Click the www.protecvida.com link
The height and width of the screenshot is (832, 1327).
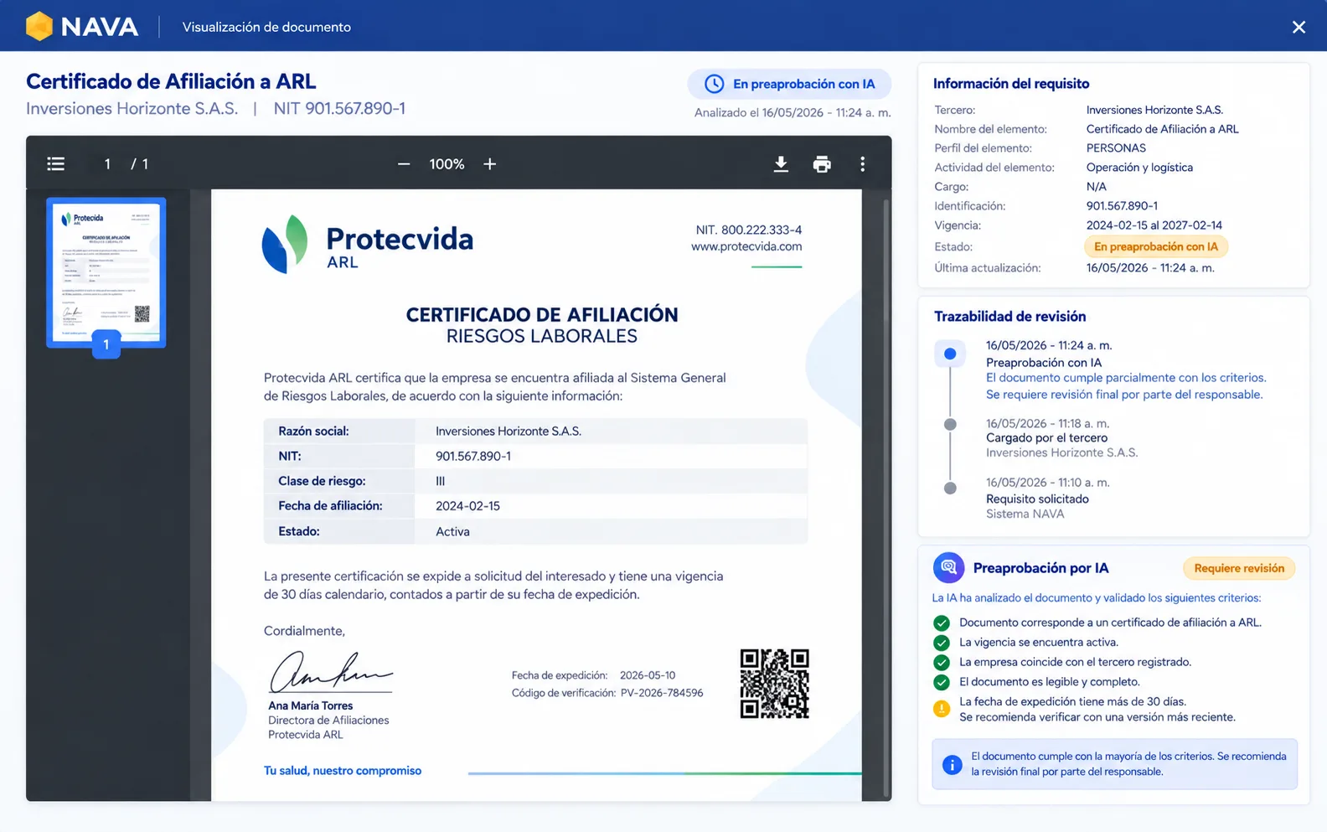pyautogui.click(x=746, y=246)
